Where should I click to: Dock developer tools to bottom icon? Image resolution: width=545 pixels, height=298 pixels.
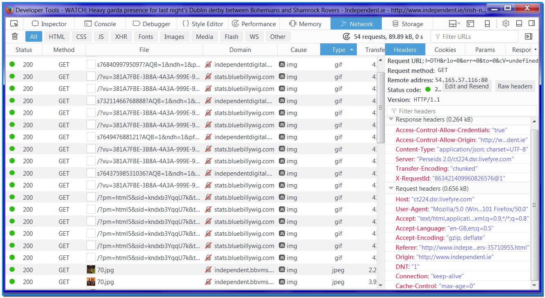point(519,24)
